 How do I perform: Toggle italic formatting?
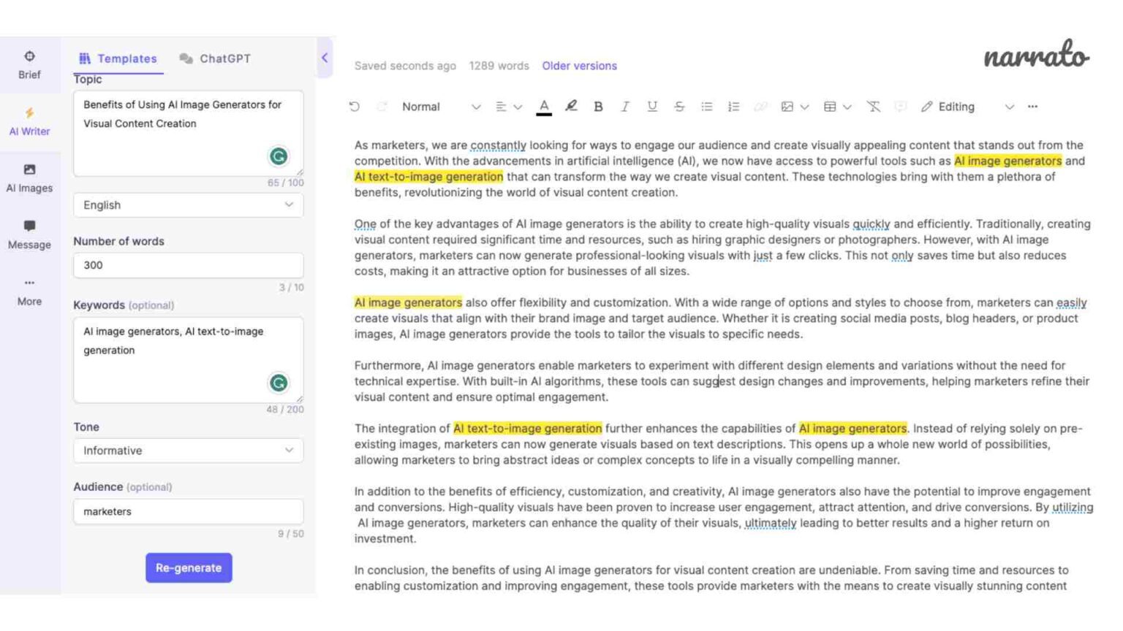[x=625, y=107]
